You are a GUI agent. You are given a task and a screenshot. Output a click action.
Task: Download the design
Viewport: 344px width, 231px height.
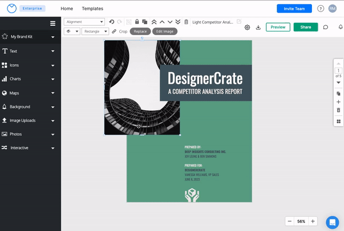[258, 27]
